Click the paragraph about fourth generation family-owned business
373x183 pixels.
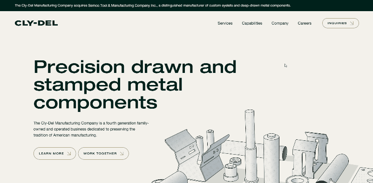91,129
